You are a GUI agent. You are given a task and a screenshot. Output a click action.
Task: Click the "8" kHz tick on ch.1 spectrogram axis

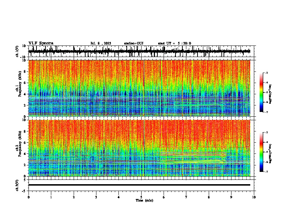26,71
